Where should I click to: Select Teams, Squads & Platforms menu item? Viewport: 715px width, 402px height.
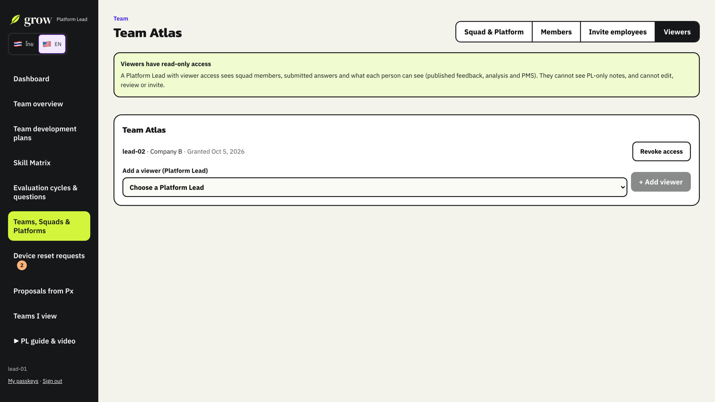click(x=49, y=226)
